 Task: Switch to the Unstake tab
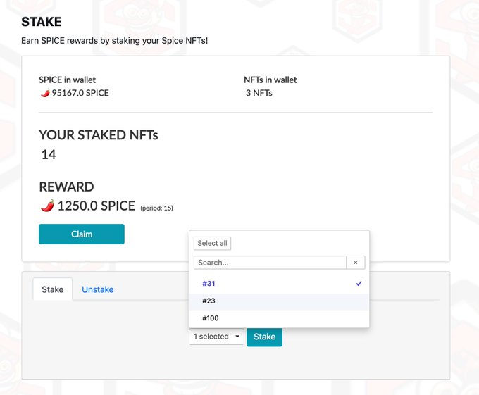[x=97, y=289]
